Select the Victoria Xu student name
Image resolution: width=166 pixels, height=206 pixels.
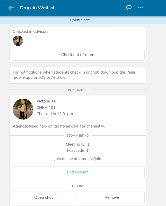46,101
